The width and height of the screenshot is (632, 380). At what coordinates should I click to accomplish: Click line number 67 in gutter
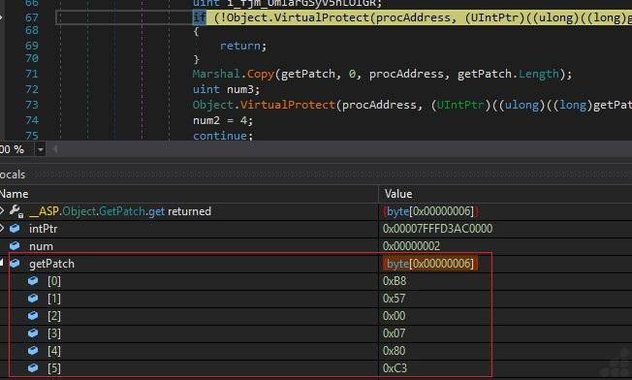click(x=31, y=17)
